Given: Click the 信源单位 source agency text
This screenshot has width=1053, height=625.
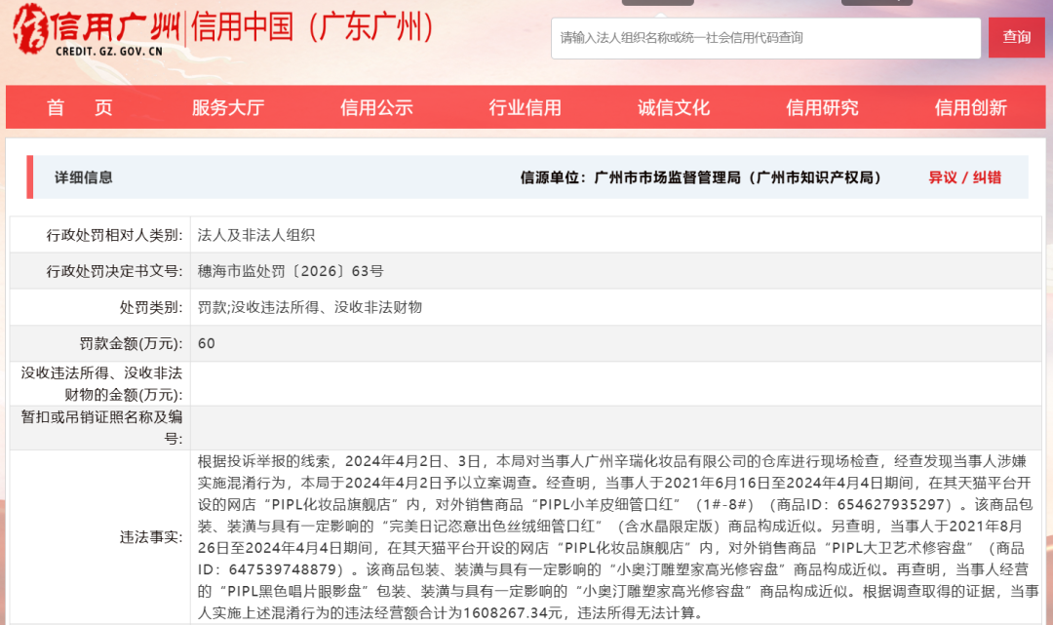Looking at the screenshot, I should (x=701, y=177).
